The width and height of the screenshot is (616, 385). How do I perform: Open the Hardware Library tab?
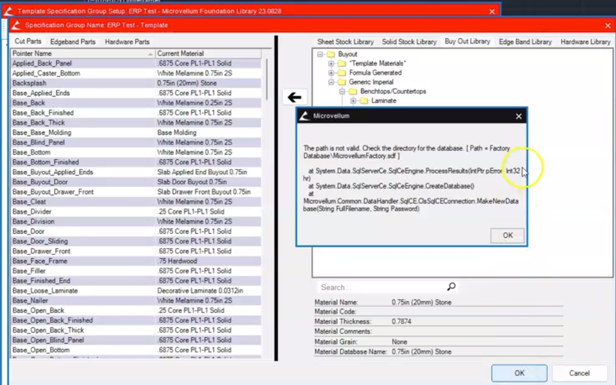coord(585,42)
